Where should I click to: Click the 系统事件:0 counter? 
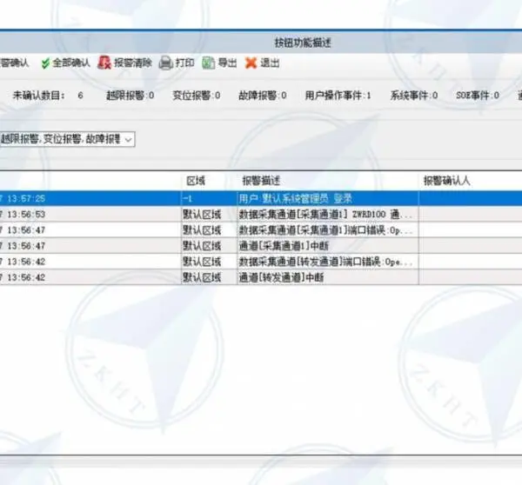click(414, 96)
